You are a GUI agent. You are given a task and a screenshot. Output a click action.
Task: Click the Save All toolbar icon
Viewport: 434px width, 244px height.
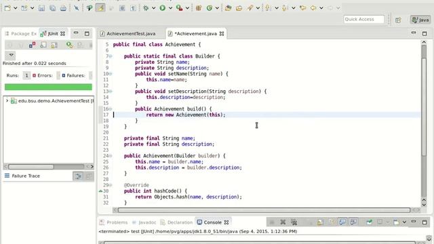52,8
